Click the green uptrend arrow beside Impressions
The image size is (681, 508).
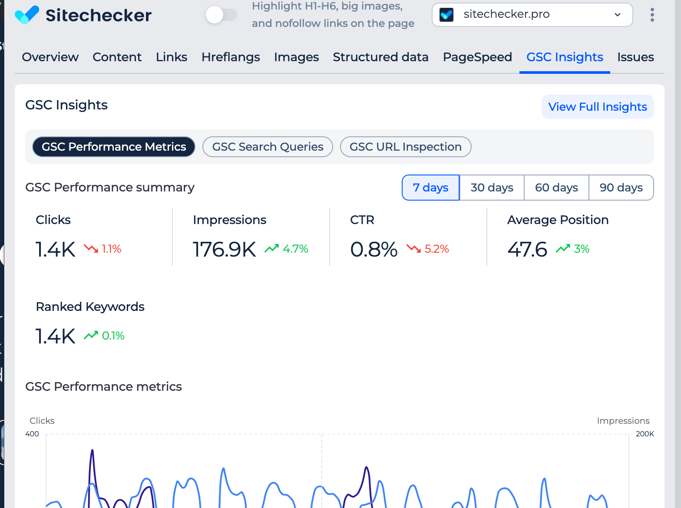[x=271, y=249]
